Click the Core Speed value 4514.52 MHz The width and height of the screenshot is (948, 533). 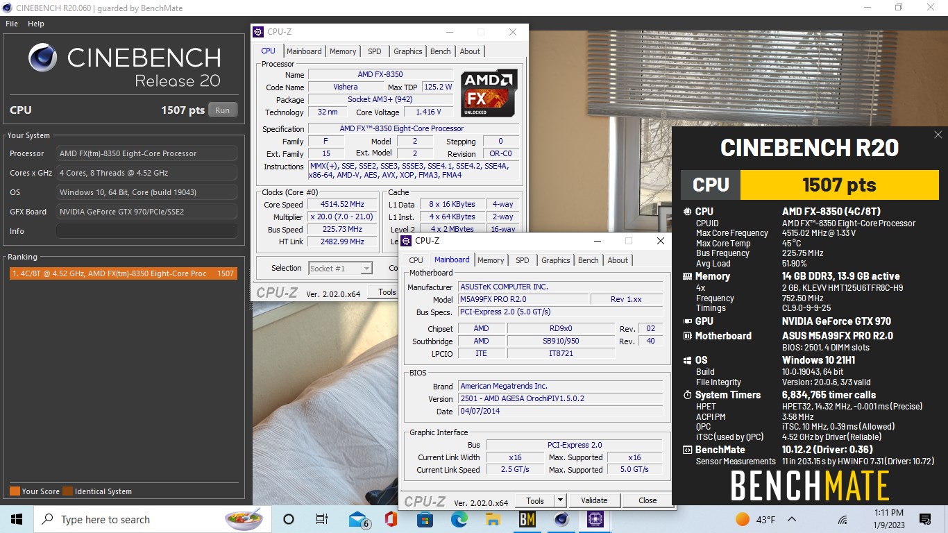(x=342, y=205)
